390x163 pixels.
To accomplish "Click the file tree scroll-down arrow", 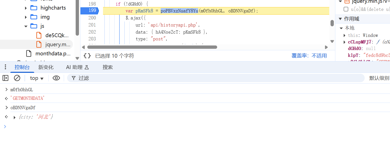I will pos(77,58).
